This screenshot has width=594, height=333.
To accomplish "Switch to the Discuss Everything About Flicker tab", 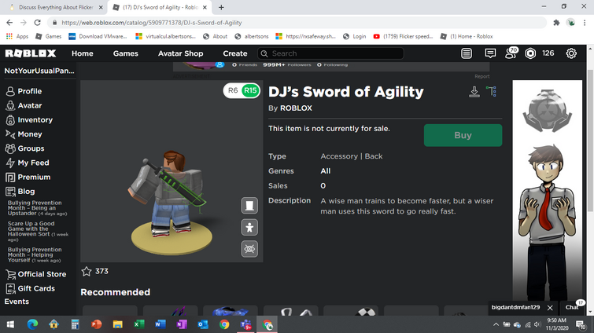I will pyautogui.click(x=56, y=7).
